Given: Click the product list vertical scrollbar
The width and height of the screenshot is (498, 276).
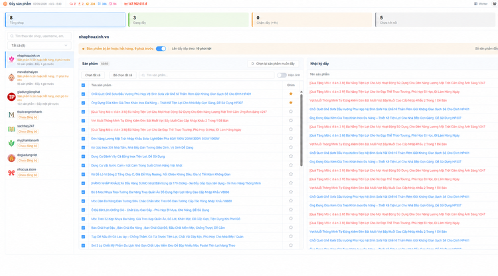Looking at the screenshot, I should pyautogui.click(x=301, y=129).
